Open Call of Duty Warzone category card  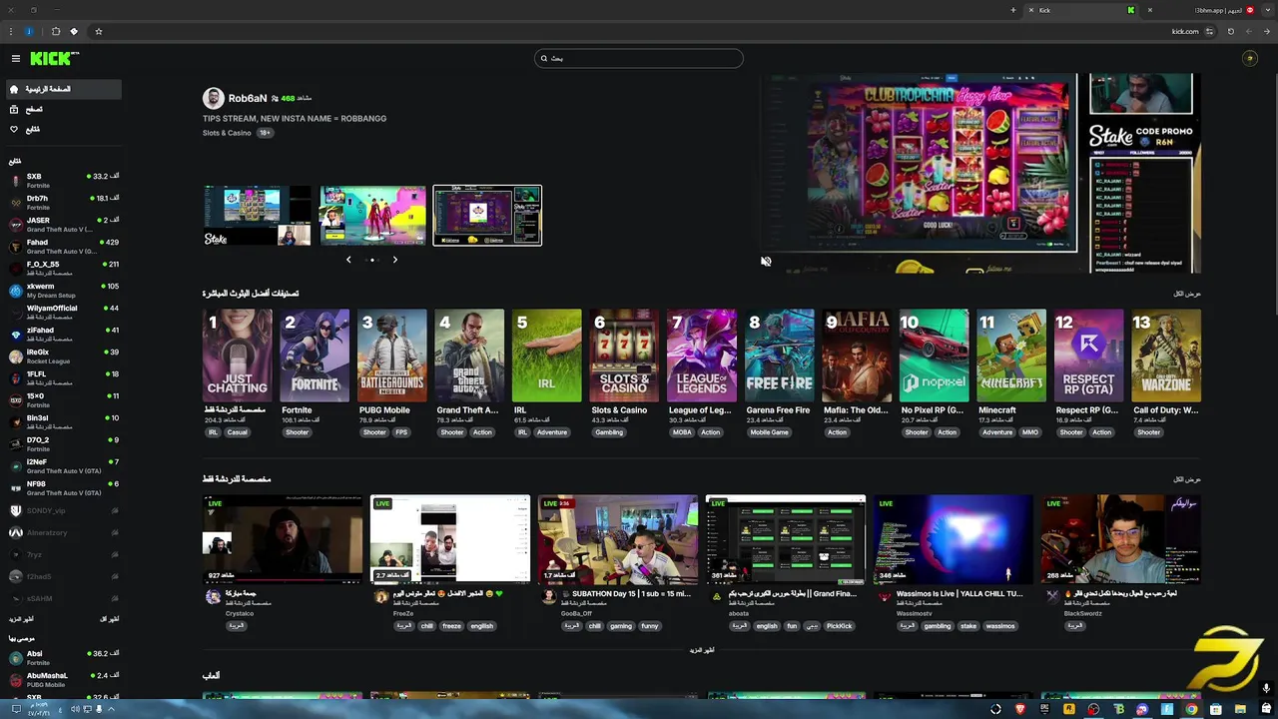[x=1166, y=356]
